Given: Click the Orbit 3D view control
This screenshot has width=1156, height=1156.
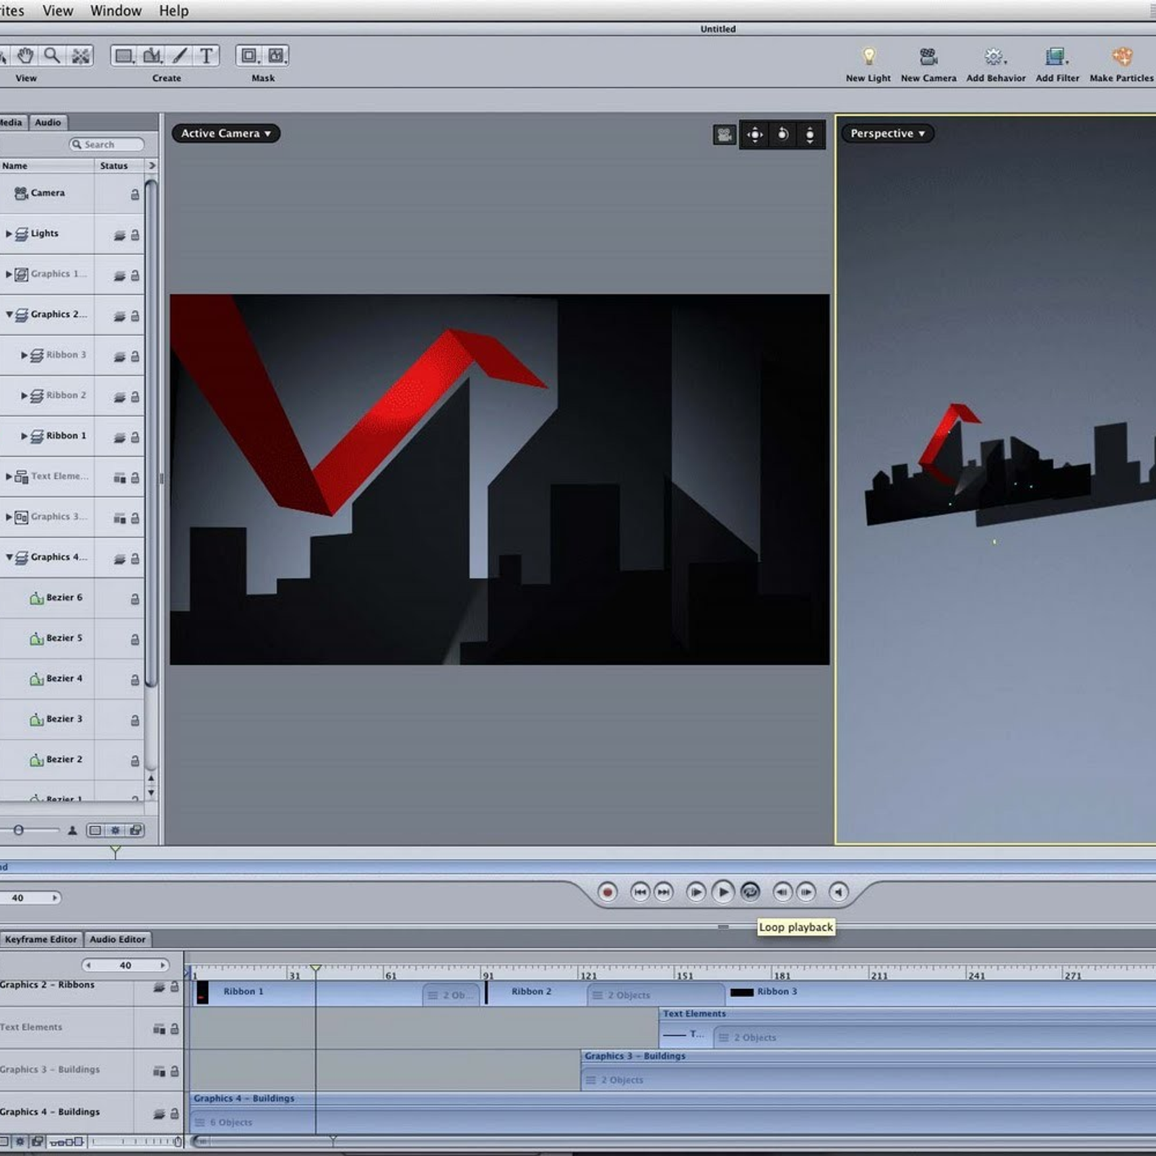Looking at the screenshot, I should pyautogui.click(x=782, y=134).
